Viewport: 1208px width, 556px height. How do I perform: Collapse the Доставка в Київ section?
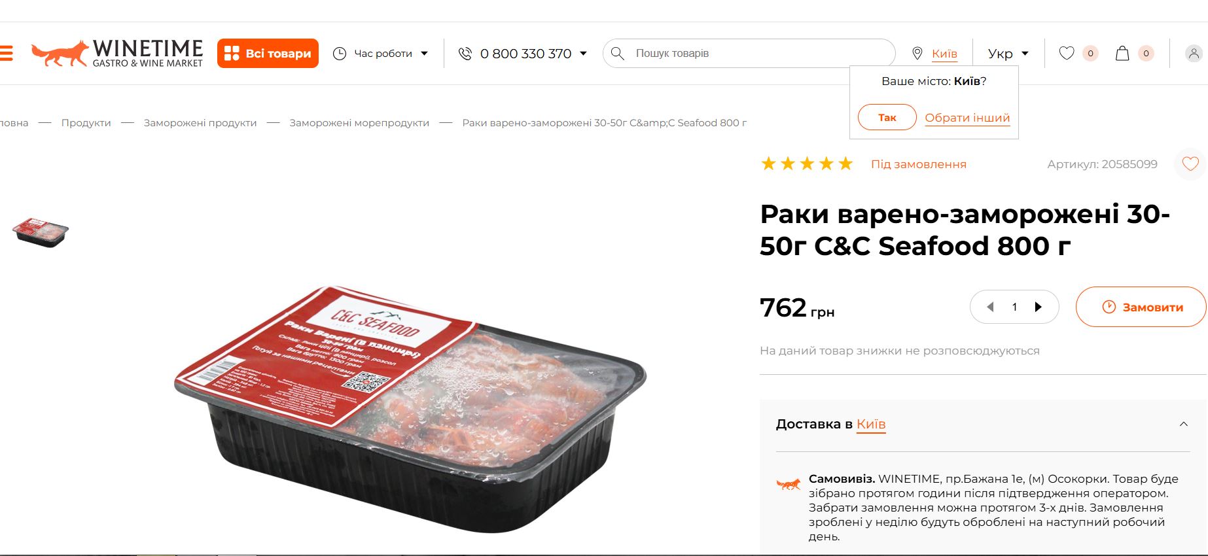(x=1183, y=424)
